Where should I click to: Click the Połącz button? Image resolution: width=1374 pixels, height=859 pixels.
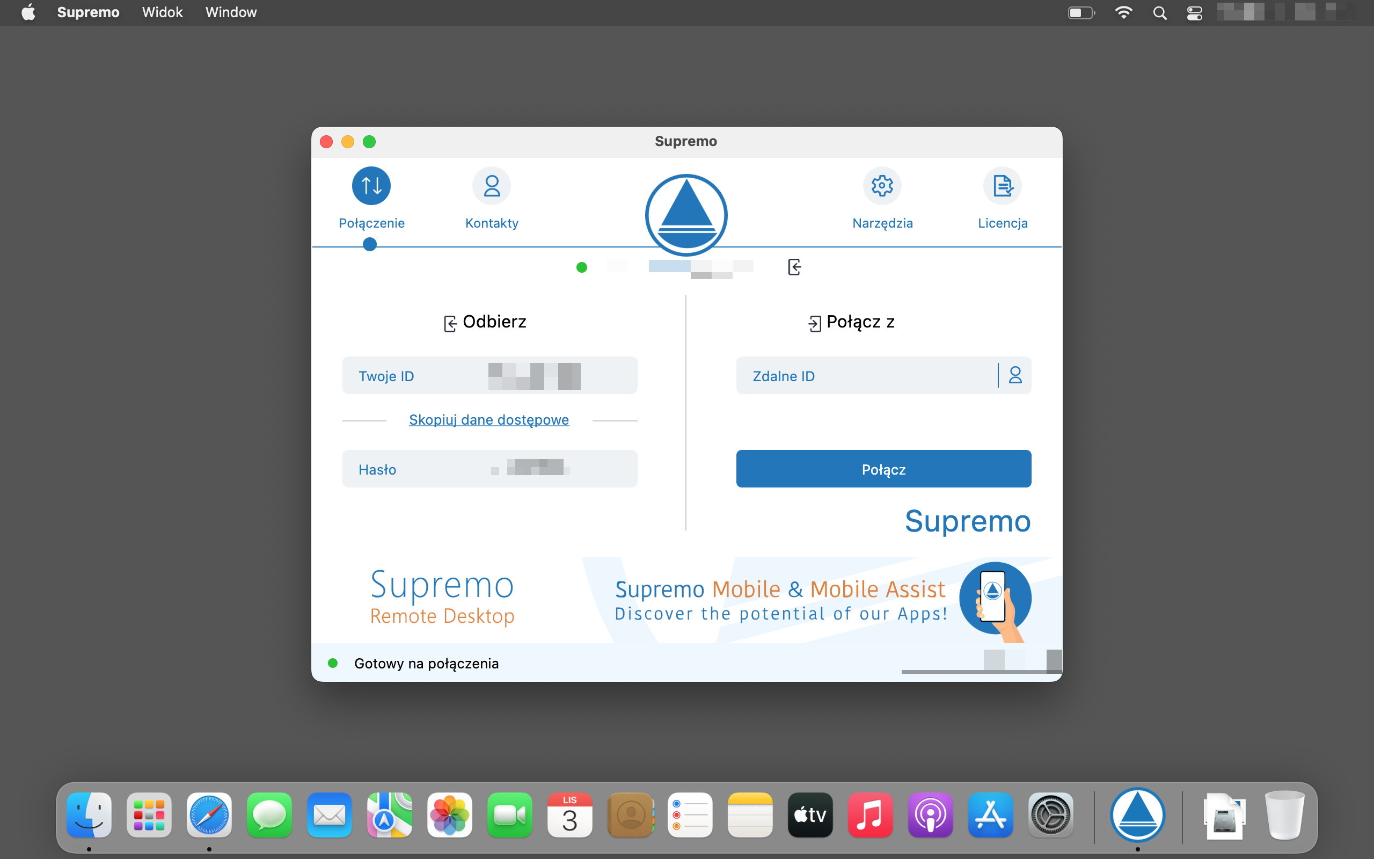pyautogui.click(x=883, y=469)
